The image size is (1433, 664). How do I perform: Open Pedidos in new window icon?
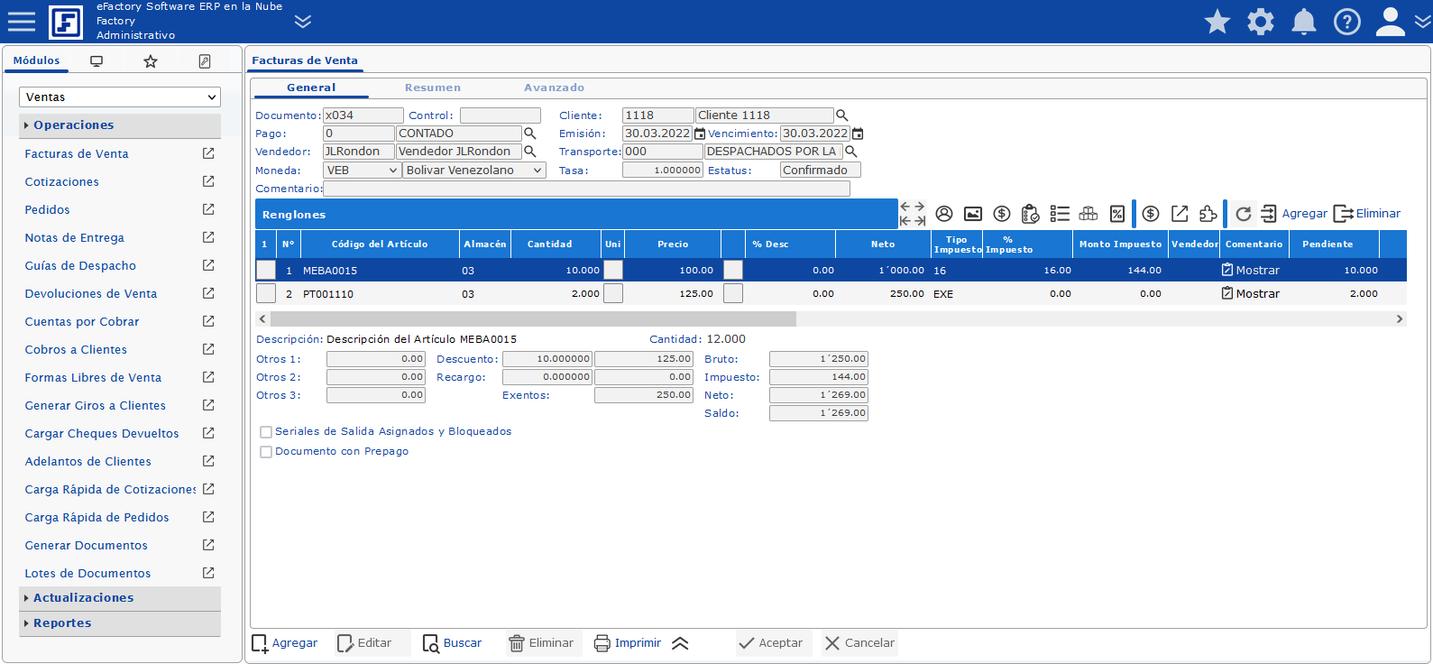click(208, 209)
